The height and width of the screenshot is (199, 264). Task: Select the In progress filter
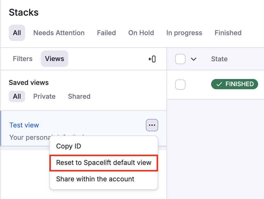tap(184, 33)
